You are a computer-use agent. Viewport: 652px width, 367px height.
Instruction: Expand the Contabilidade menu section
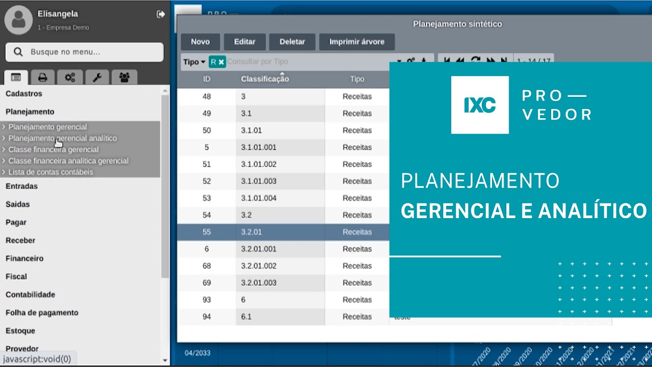[x=30, y=295]
